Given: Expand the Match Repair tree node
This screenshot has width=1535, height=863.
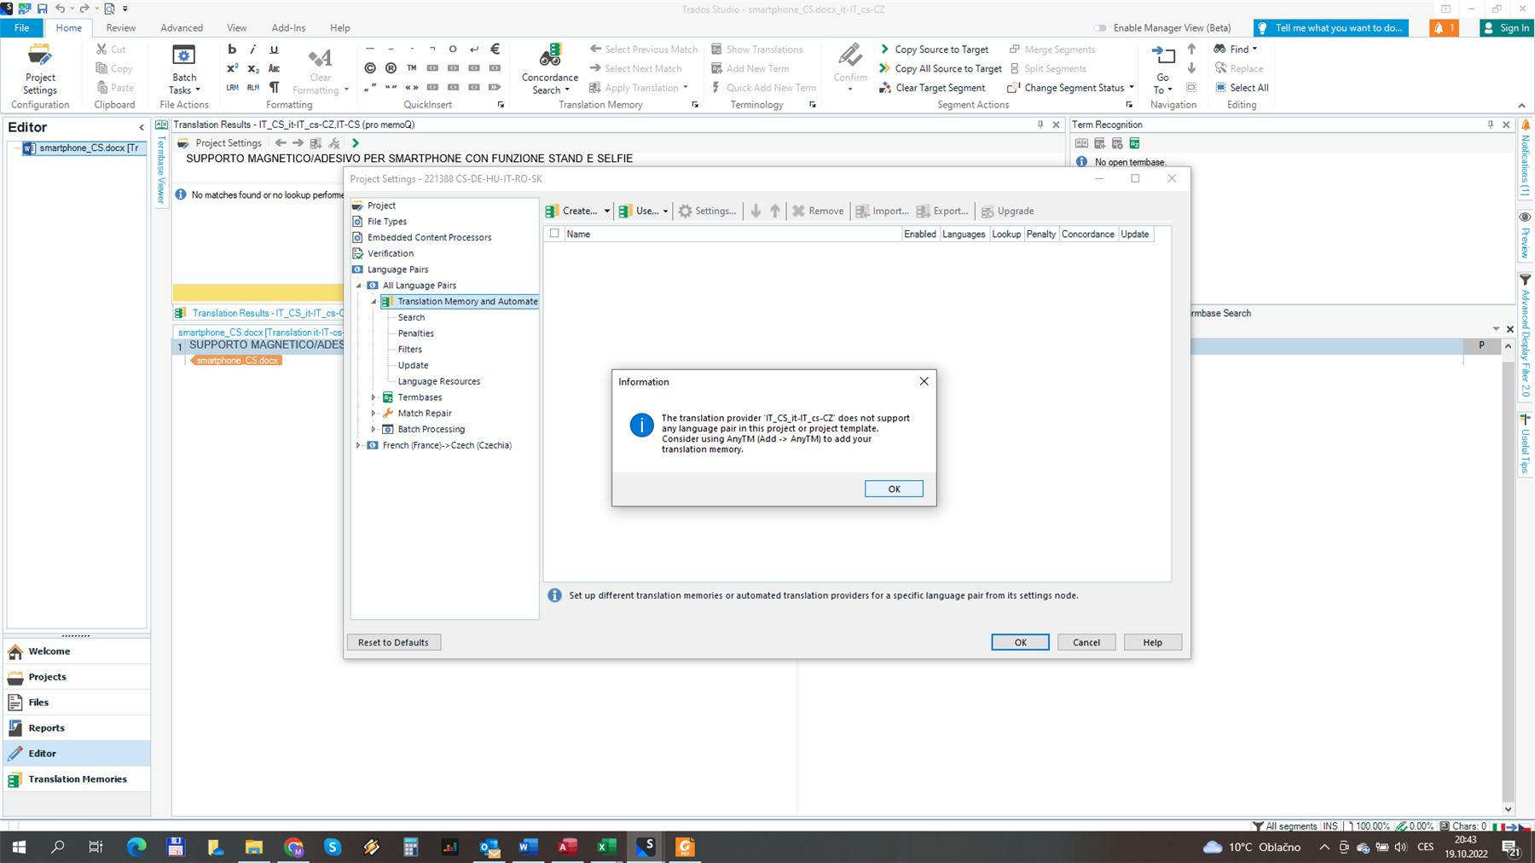Looking at the screenshot, I should [374, 414].
